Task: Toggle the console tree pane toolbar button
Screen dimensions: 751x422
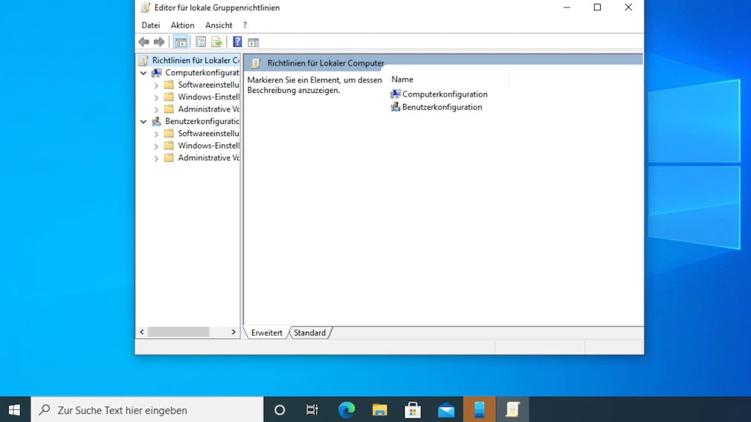Action: click(x=181, y=42)
